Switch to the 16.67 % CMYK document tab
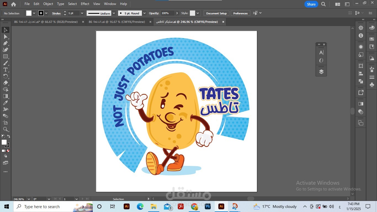 (x=117, y=22)
